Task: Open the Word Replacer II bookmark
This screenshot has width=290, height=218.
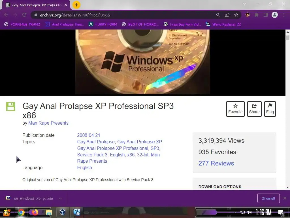Action: coord(223,24)
